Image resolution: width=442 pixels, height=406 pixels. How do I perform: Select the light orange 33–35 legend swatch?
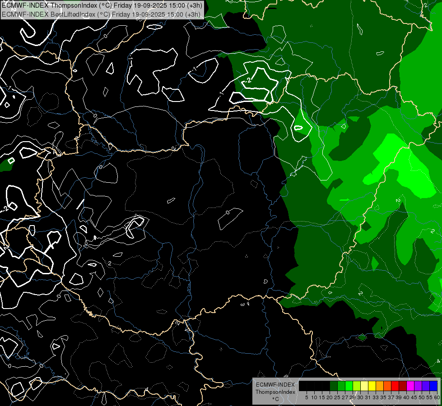[x=380, y=386]
